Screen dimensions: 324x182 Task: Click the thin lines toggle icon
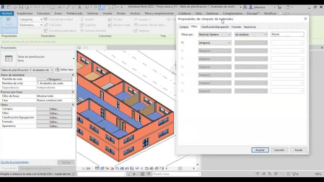101,7
